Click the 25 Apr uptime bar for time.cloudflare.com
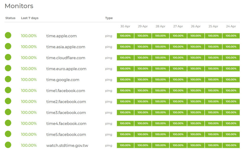Viewport: 244px width, 151px height. [x=213, y=58]
